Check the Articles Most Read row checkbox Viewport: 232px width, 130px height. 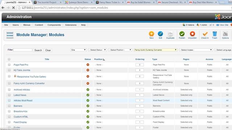click(9, 100)
